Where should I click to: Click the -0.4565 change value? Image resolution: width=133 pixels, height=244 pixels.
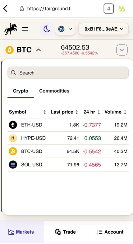[92, 165]
